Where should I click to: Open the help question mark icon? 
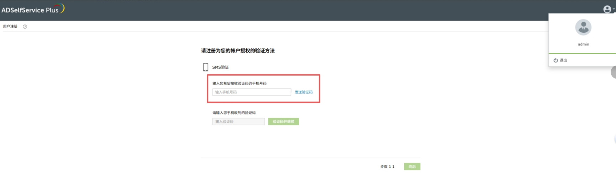coord(25,27)
